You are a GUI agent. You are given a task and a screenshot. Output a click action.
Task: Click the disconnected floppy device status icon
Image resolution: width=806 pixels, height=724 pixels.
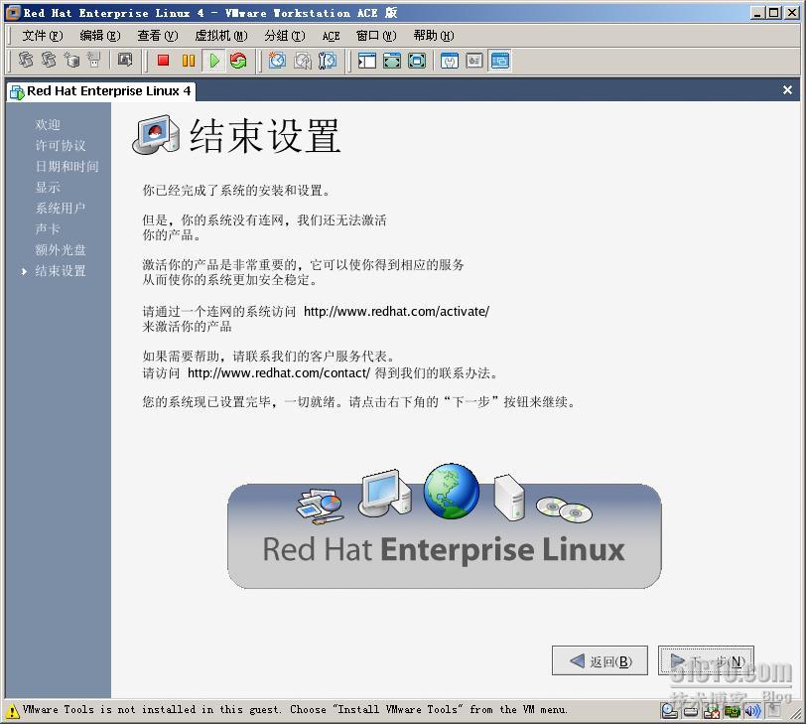pyautogui.click(x=711, y=712)
